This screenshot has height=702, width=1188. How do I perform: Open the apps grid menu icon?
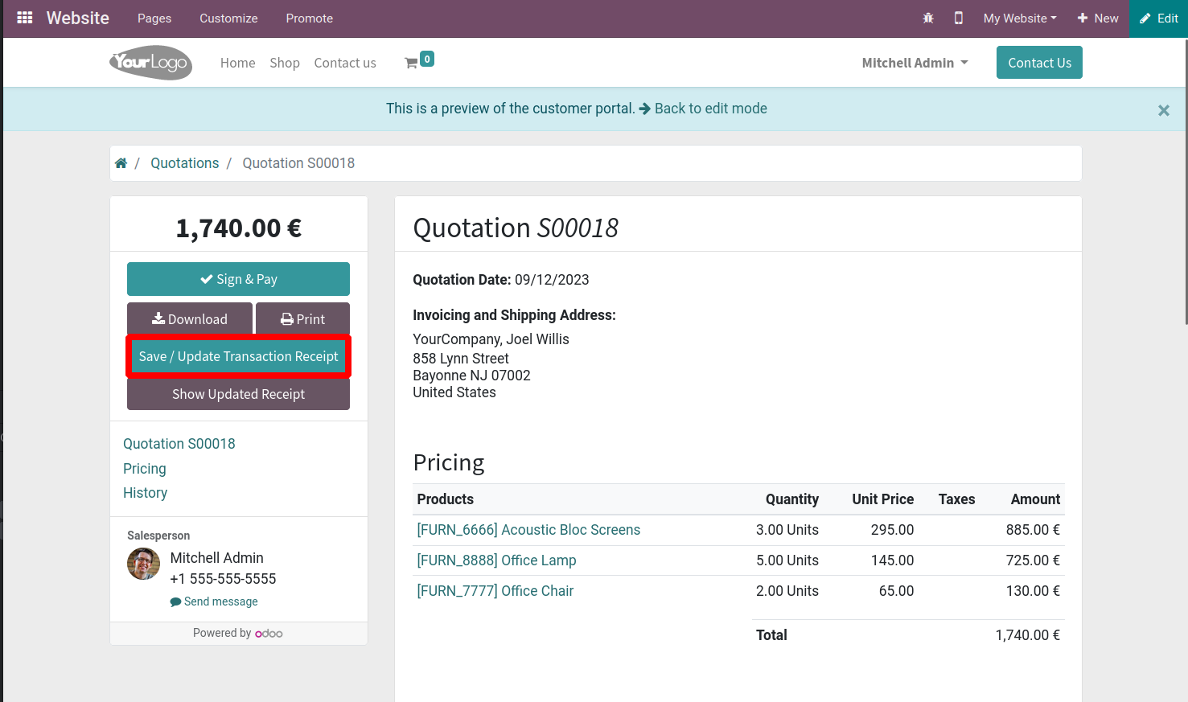(x=25, y=18)
